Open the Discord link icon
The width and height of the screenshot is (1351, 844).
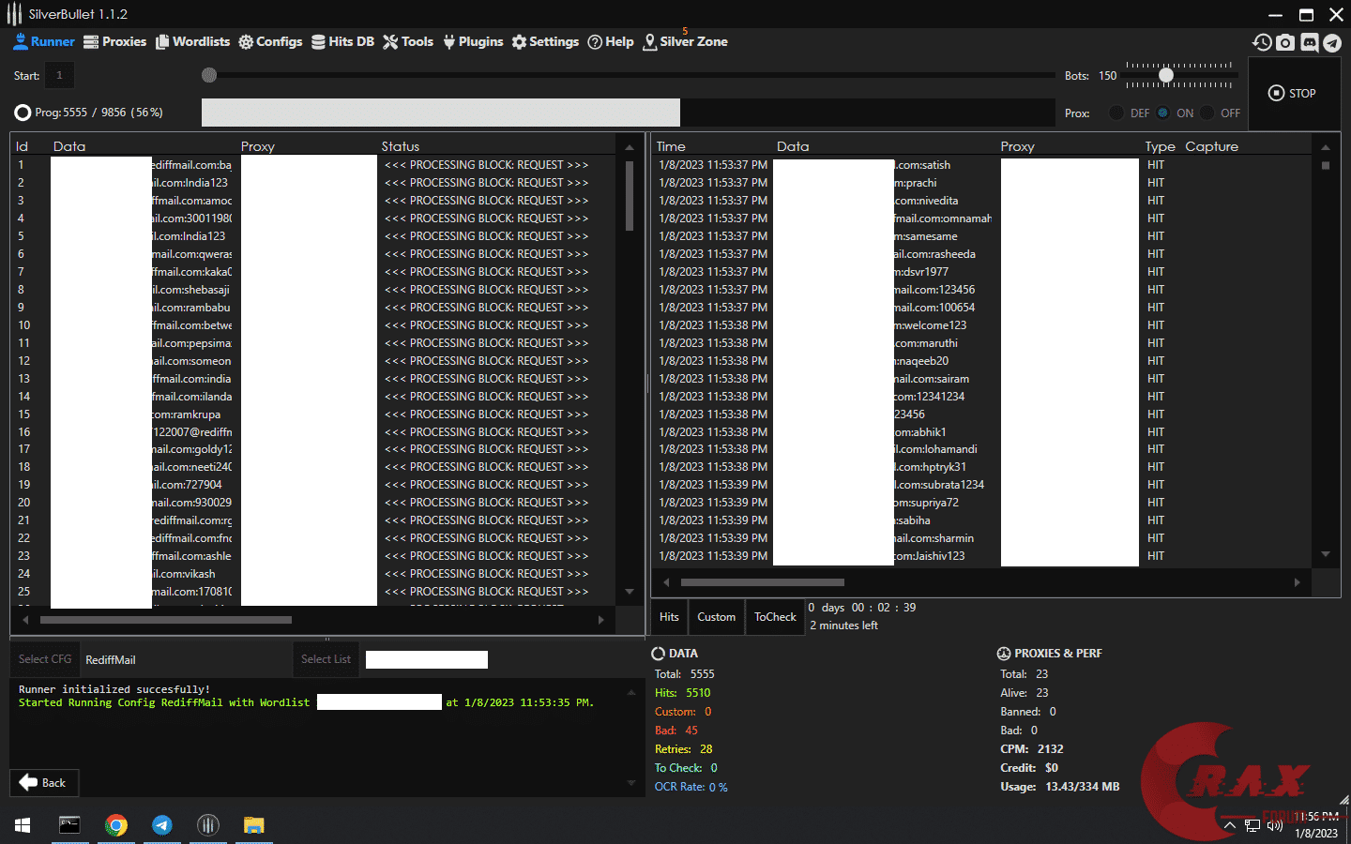(x=1309, y=42)
